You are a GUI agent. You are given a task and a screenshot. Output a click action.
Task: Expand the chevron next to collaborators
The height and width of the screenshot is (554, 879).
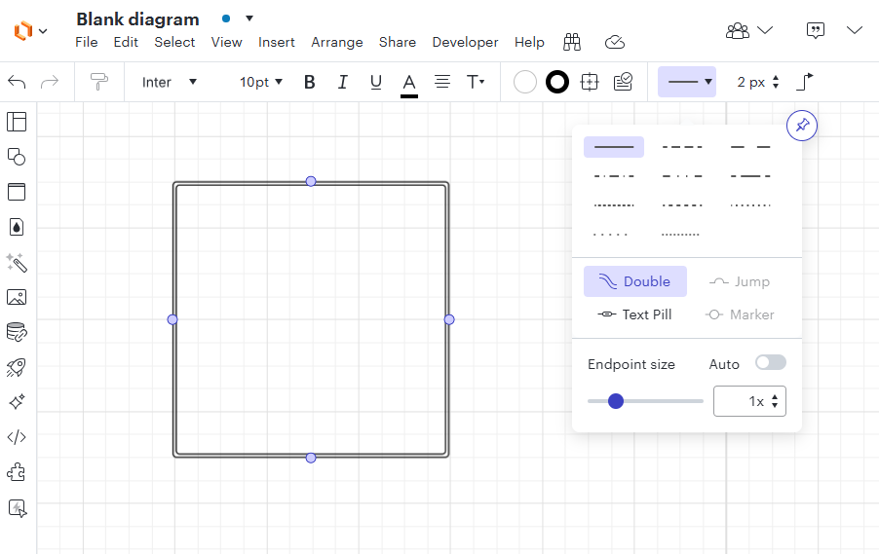tap(765, 30)
